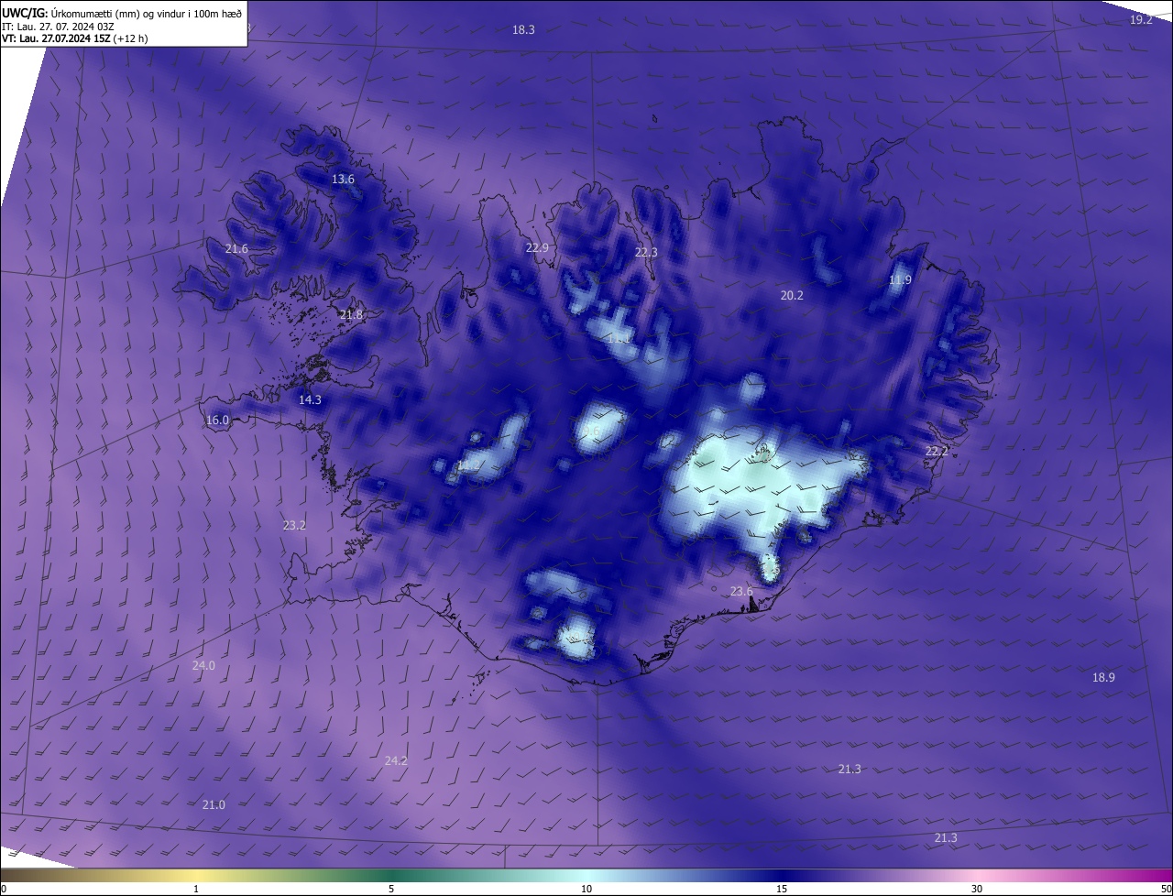Click the 14.3 value label
1173x896 pixels.
(x=311, y=399)
